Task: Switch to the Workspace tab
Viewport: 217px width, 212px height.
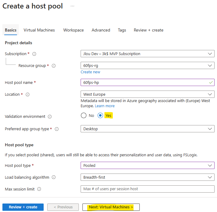Action: click(73, 30)
